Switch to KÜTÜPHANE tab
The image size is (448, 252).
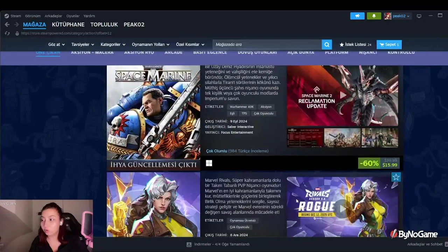click(68, 24)
